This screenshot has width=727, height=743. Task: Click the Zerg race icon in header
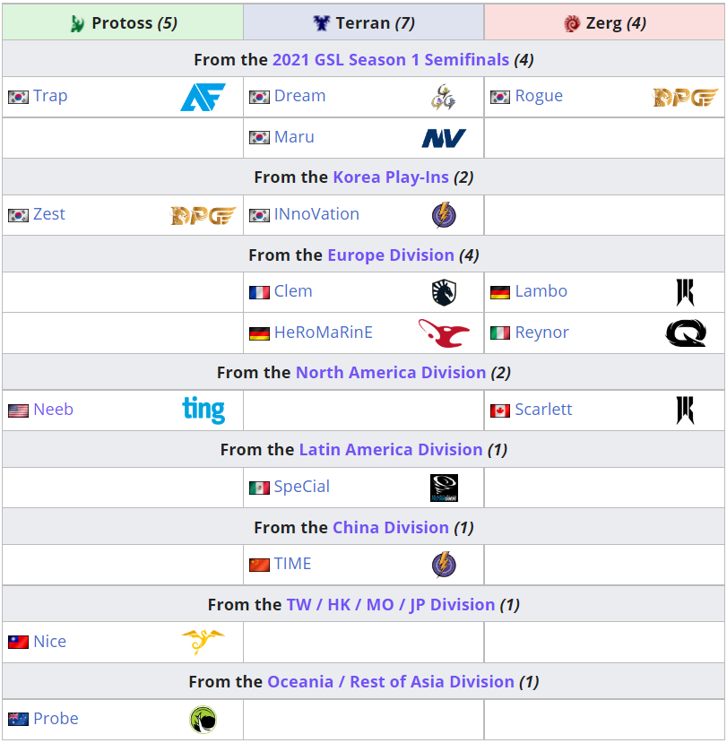(572, 23)
